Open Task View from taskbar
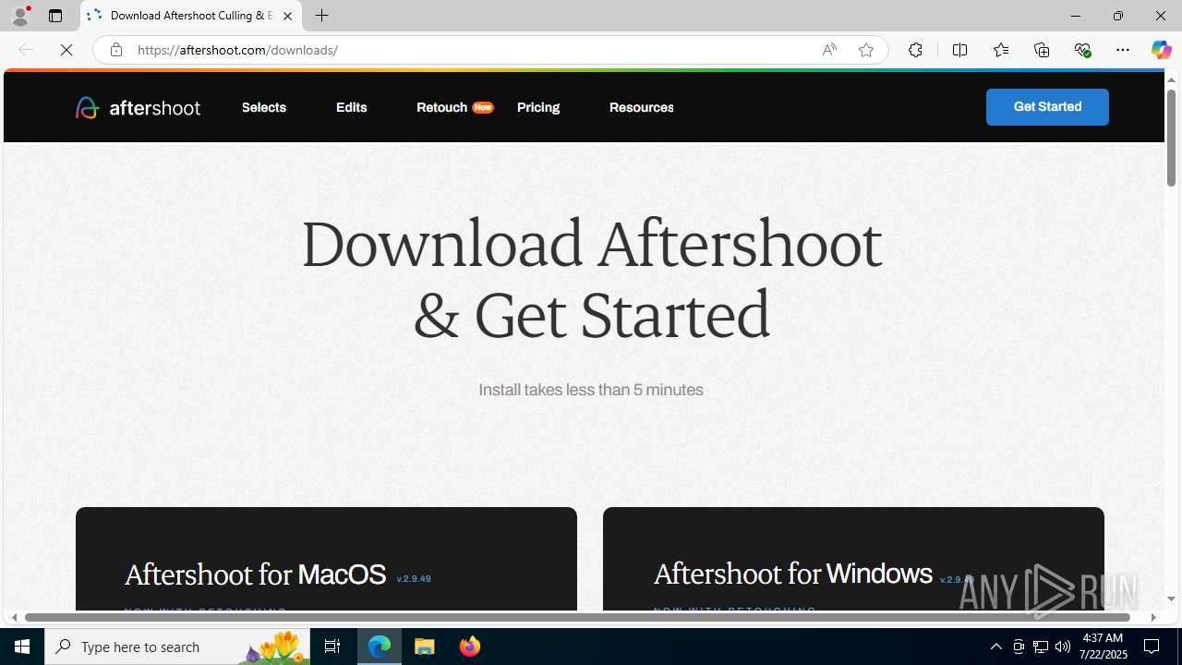The image size is (1182, 665). pos(332,647)
